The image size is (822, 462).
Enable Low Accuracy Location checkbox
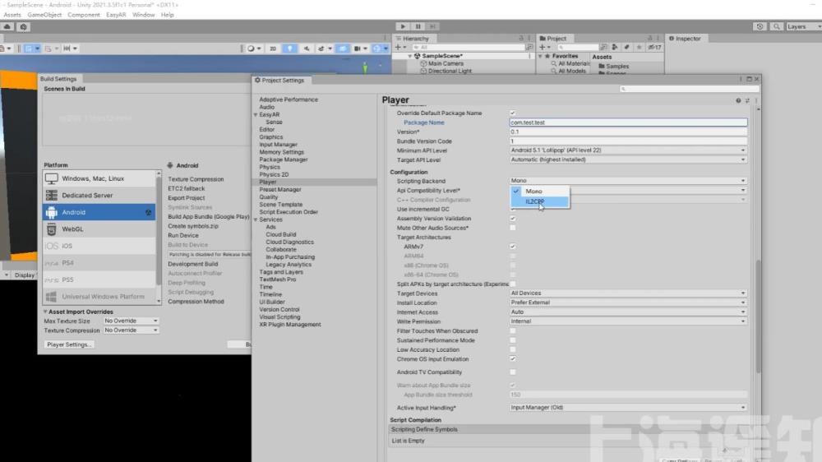513,349
